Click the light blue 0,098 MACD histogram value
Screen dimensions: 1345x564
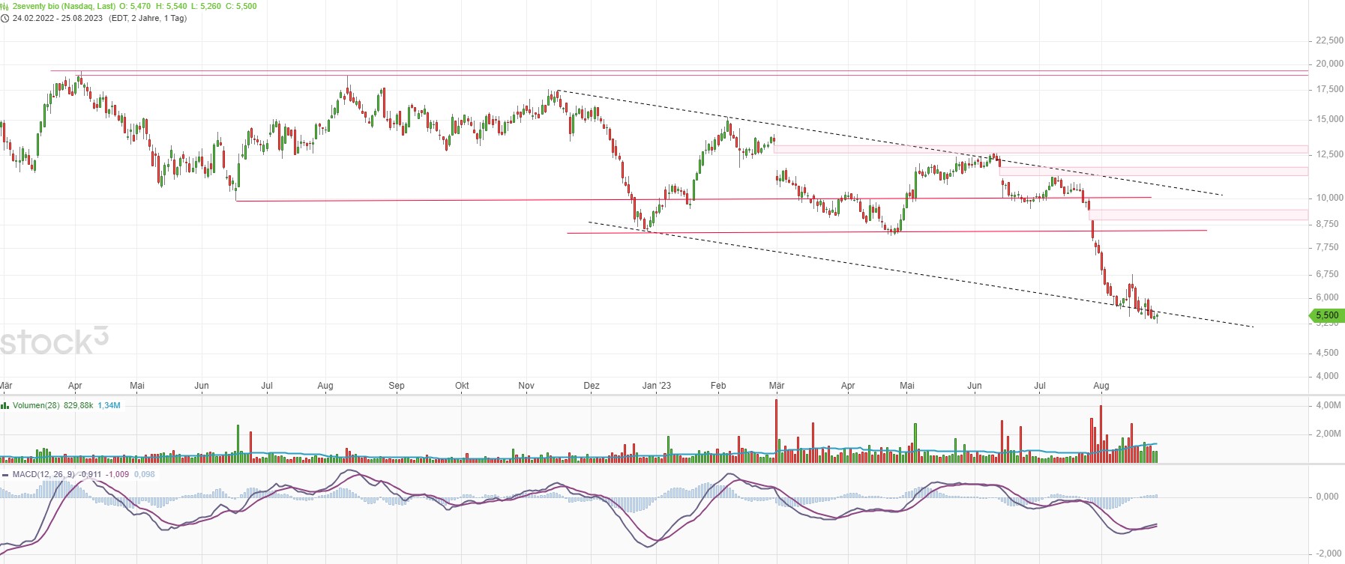click(145, 474)
